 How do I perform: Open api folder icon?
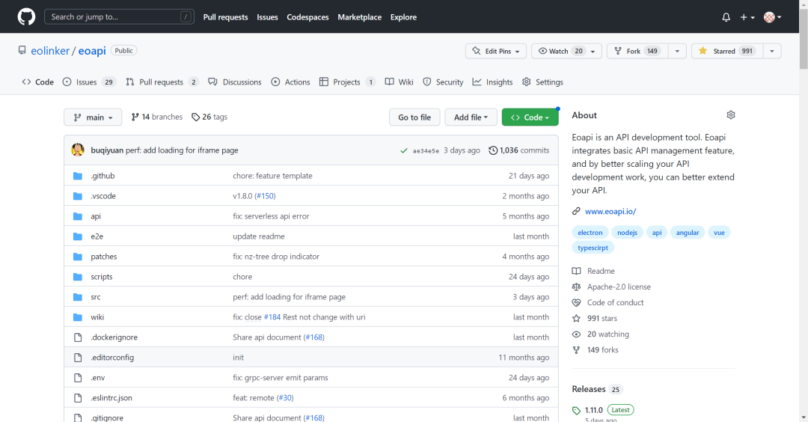(x=78, y=216)
